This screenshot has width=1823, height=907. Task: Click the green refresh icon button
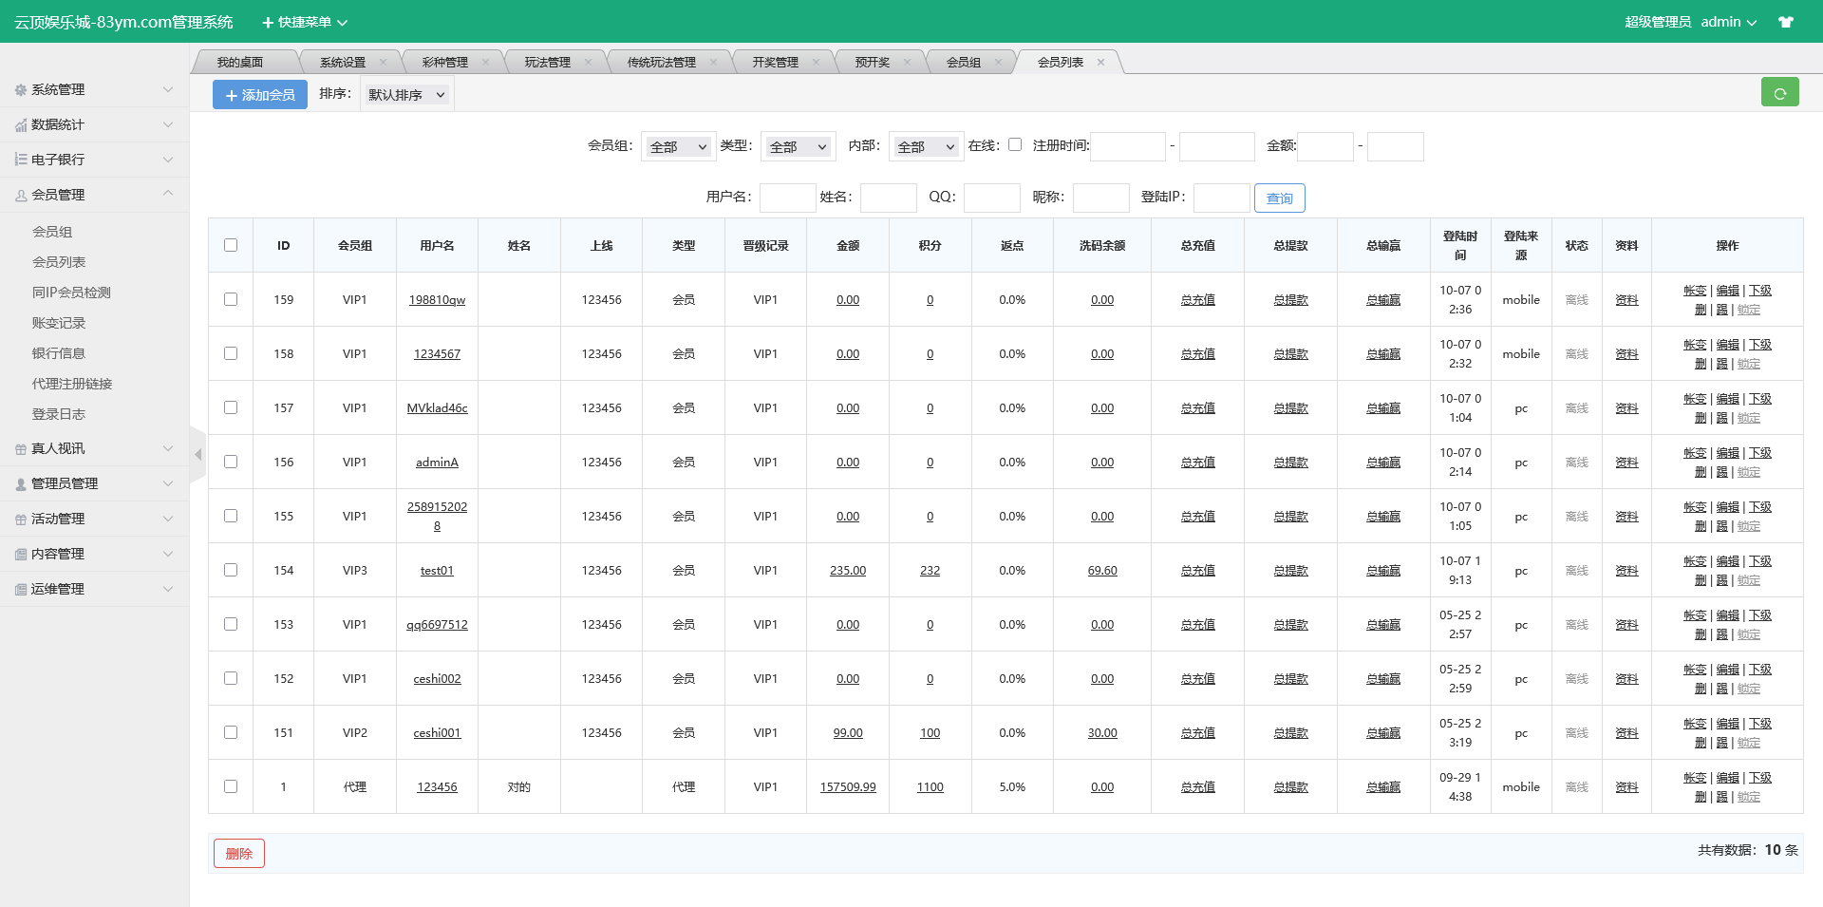tap(1779, 92)
